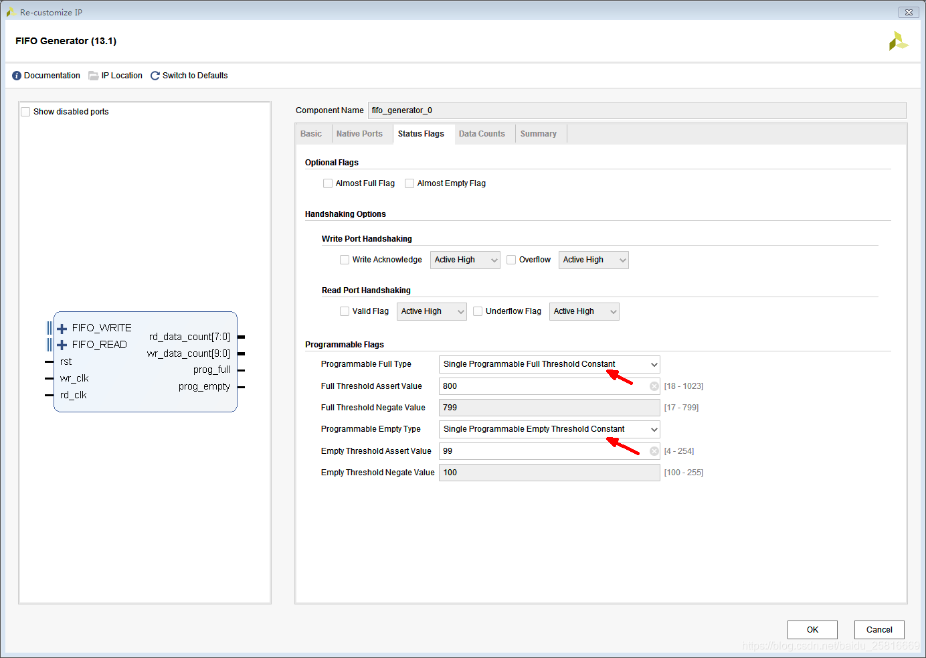Enable the Underflow Flag checkbox
926x658 pixels.
coord(478,311)
